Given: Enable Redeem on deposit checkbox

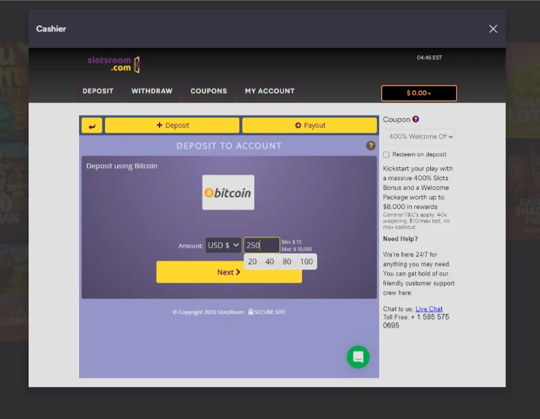Looking at the screenshot, I should pyautogui.click(x=387, y=155).
